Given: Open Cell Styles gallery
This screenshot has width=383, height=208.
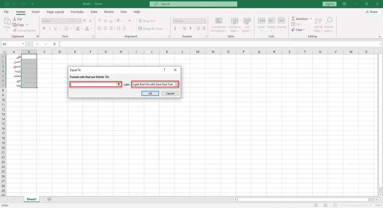Looking at the screenshot, I should pos(247,25).
